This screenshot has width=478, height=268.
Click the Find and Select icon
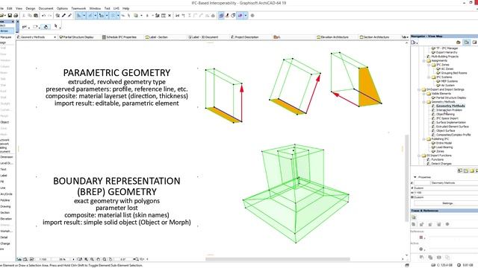coord(58,16)
